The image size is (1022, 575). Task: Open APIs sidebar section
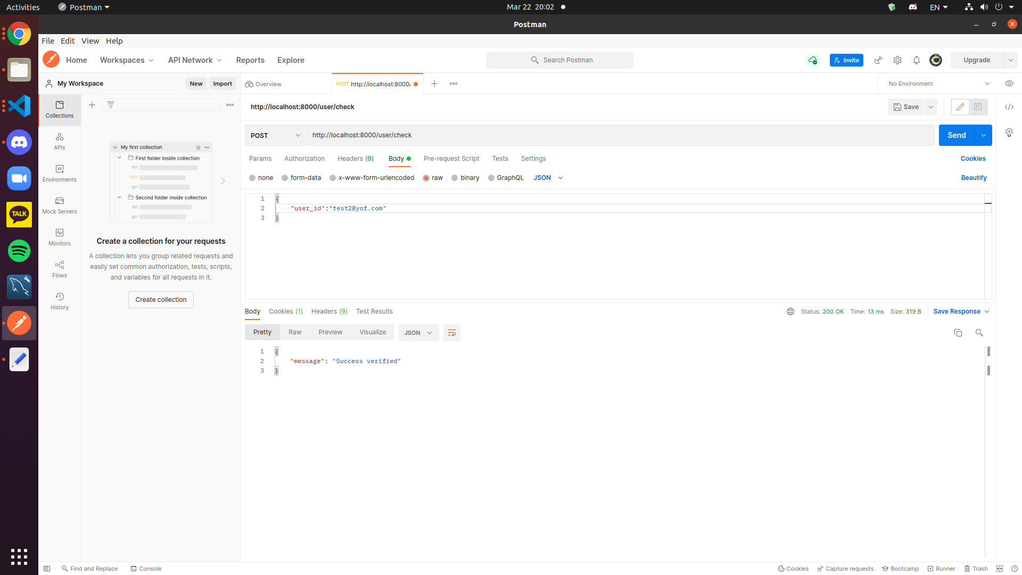[x=60, y=142]
